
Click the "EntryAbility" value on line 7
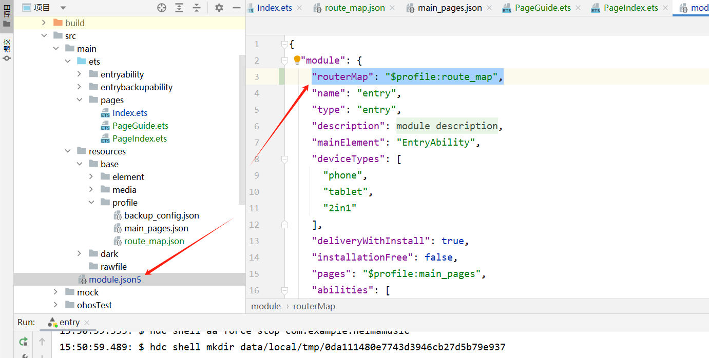435,143
